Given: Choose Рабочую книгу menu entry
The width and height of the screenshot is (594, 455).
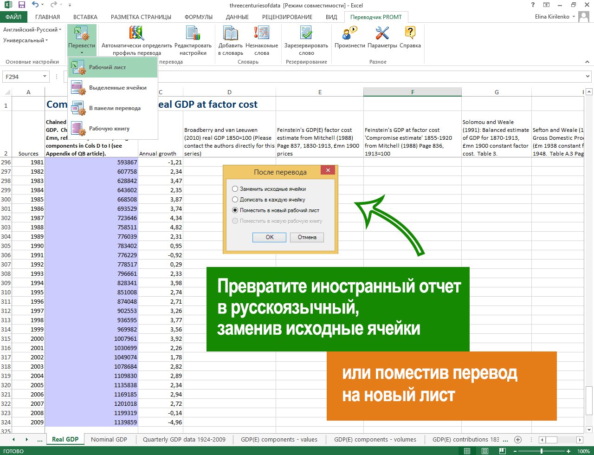Looking at the screenshot, I should pos(113,129).
